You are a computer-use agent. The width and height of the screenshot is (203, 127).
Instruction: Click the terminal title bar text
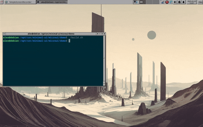pyautogui.click(x=51, y=34)
